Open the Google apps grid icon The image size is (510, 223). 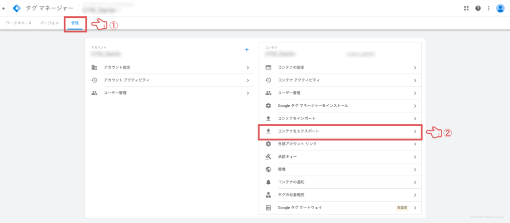click(x=466, y=8)
